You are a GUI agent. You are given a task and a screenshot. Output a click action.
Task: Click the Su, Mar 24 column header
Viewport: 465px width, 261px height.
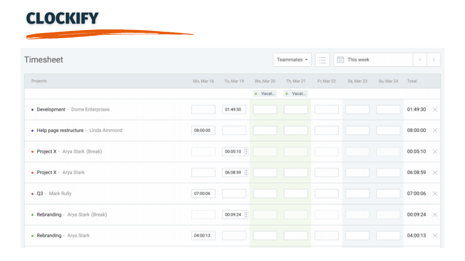(x=388, y=81)
